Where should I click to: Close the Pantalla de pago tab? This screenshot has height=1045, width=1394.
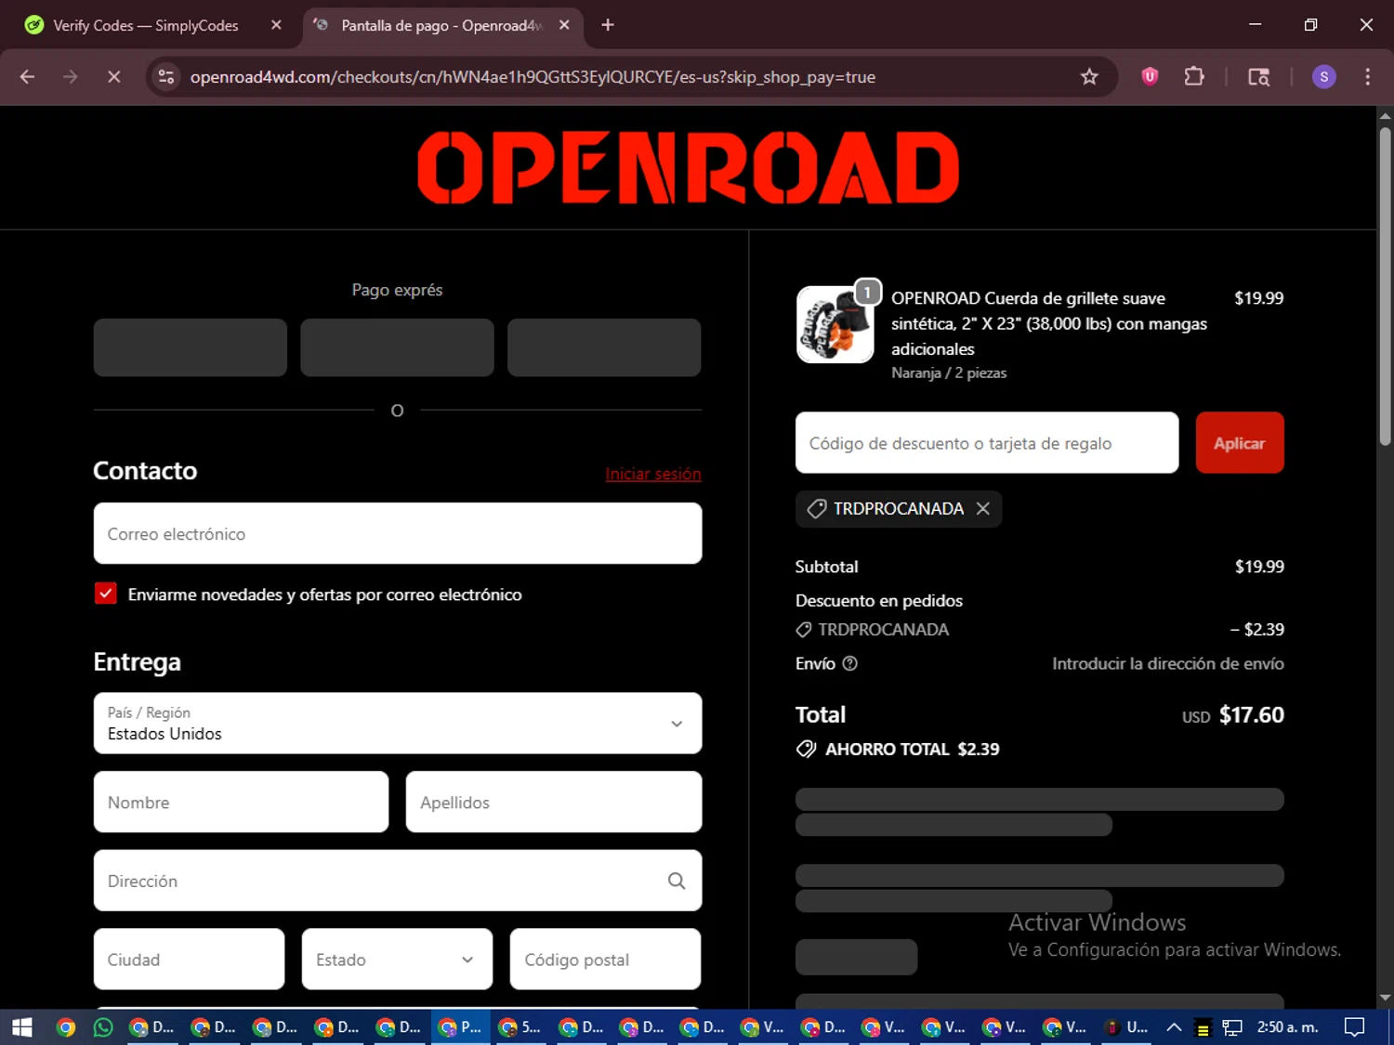point(564,25)
